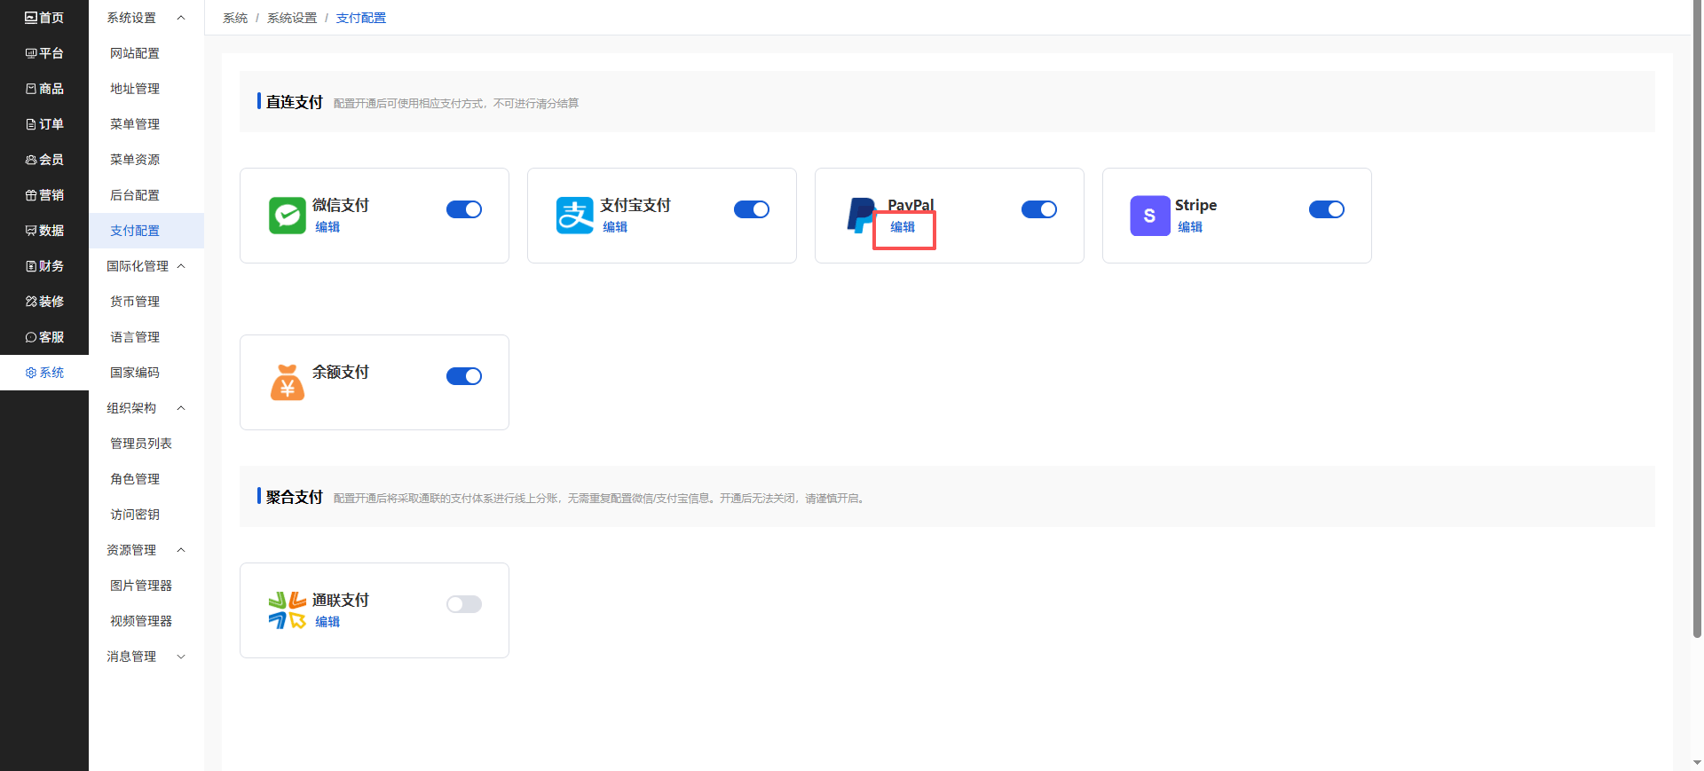Edit the Stripe configuration
This screenshot has height=771, width=1704.
[1190, 227]
